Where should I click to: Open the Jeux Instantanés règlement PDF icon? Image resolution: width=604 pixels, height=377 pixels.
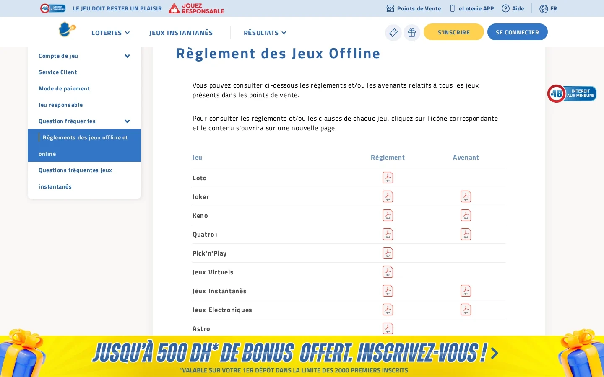click(388, 291)
